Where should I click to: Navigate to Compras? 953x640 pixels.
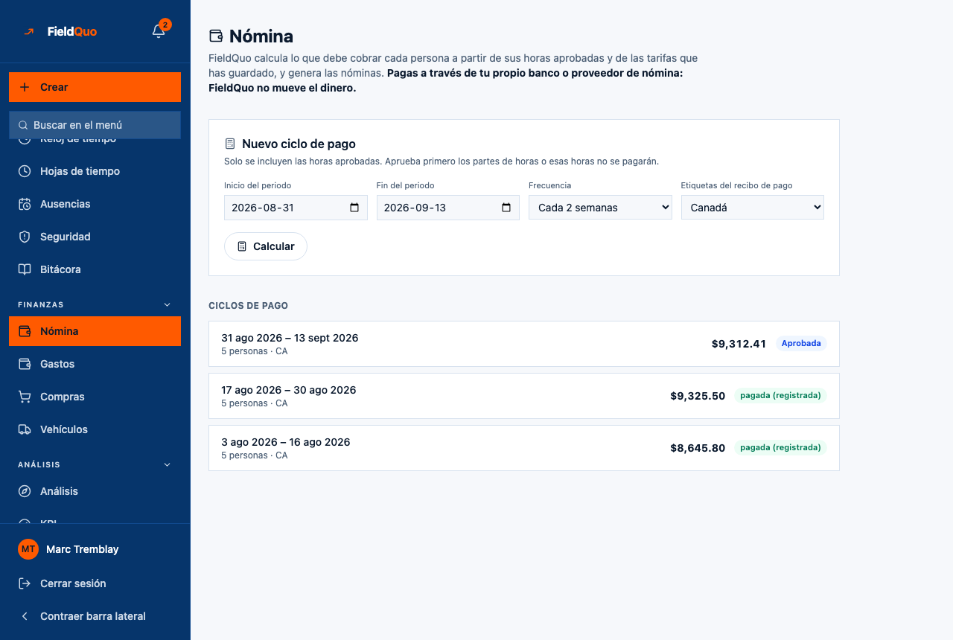[95, 397]
